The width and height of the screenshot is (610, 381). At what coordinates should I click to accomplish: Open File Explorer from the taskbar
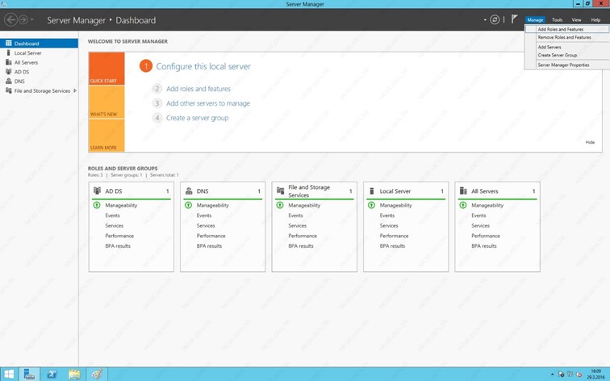pyautogui.click(x=74, y=375)
